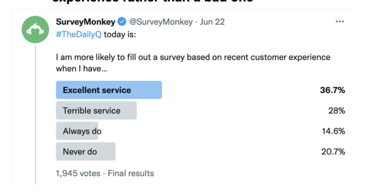
Task: Click the 20.7% result percentage
Action: click(x=333, y=152)
